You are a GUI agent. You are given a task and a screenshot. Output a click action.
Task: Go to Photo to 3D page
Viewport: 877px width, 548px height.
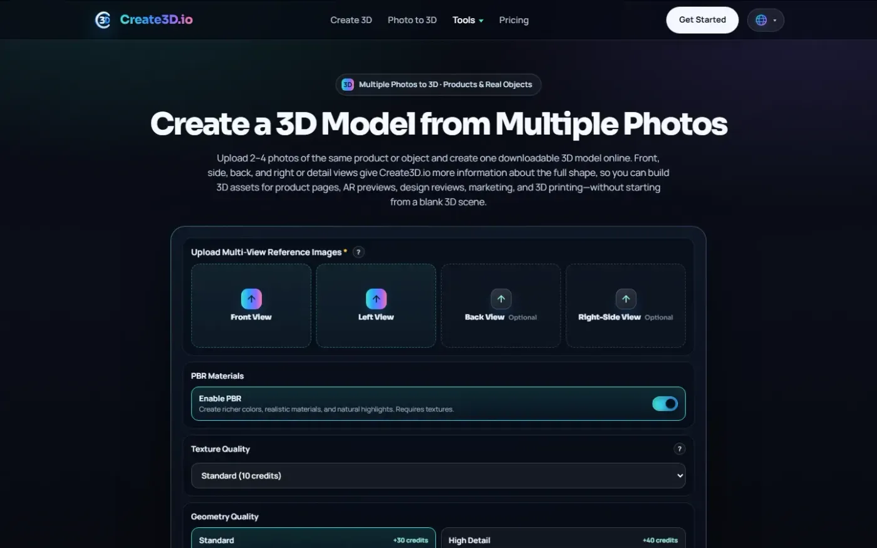[x=412, y=20]
